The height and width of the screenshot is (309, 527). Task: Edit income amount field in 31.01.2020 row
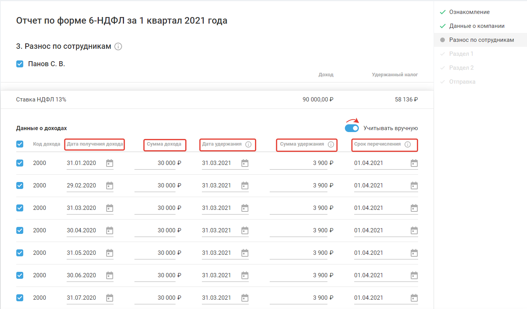click(x=155, y=163)
